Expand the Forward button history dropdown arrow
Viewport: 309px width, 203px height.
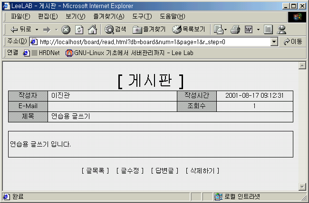coord(56,29)
